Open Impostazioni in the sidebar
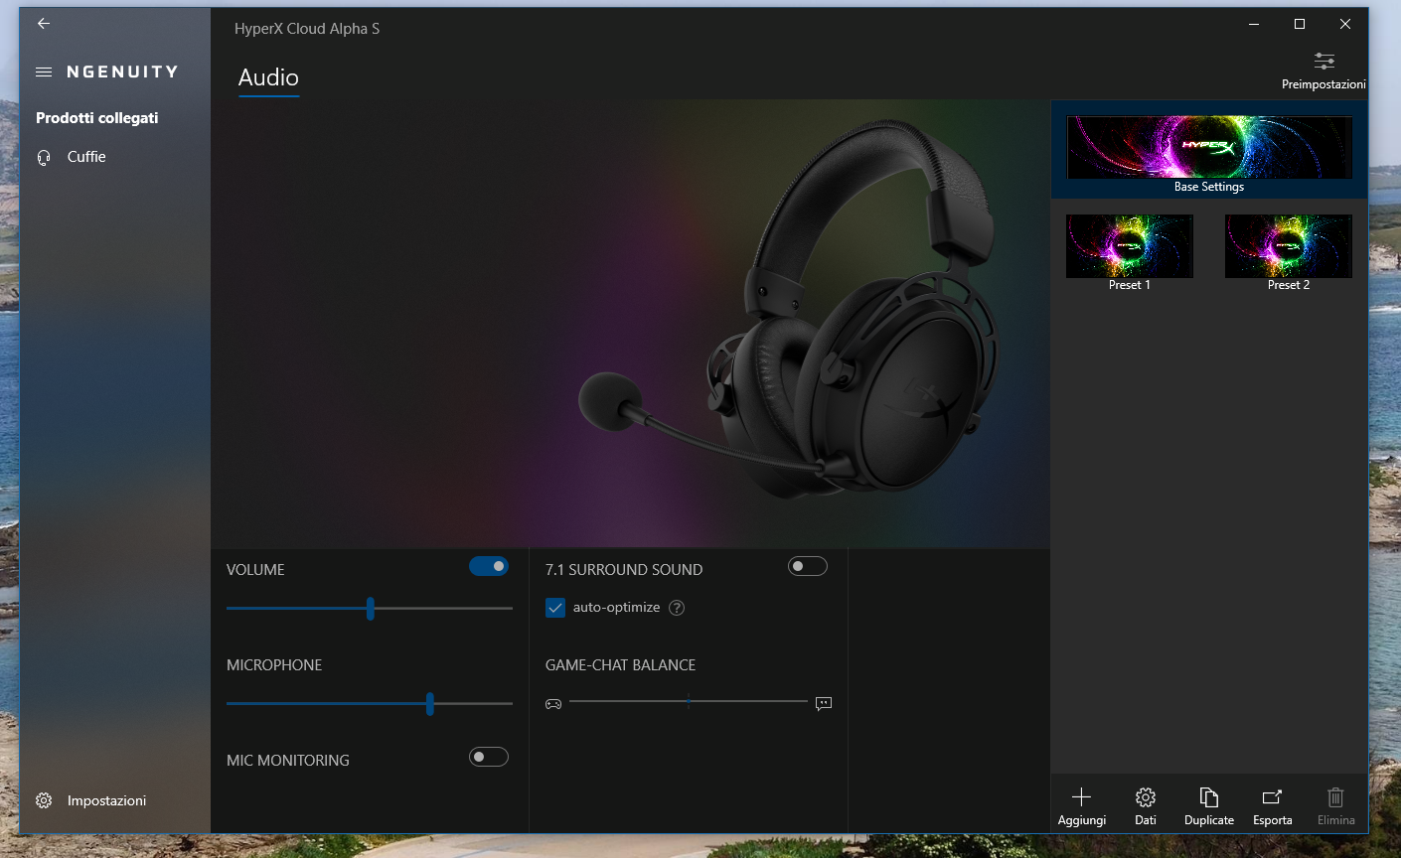The height and width of the screenshot is (858, 1401). click(106, 800)
